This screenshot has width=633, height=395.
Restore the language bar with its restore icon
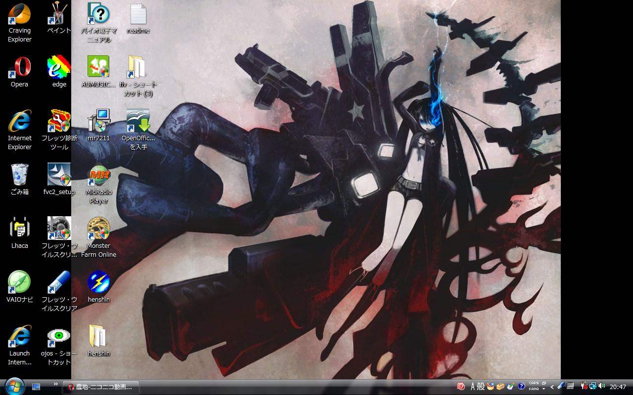click(543, 383)
